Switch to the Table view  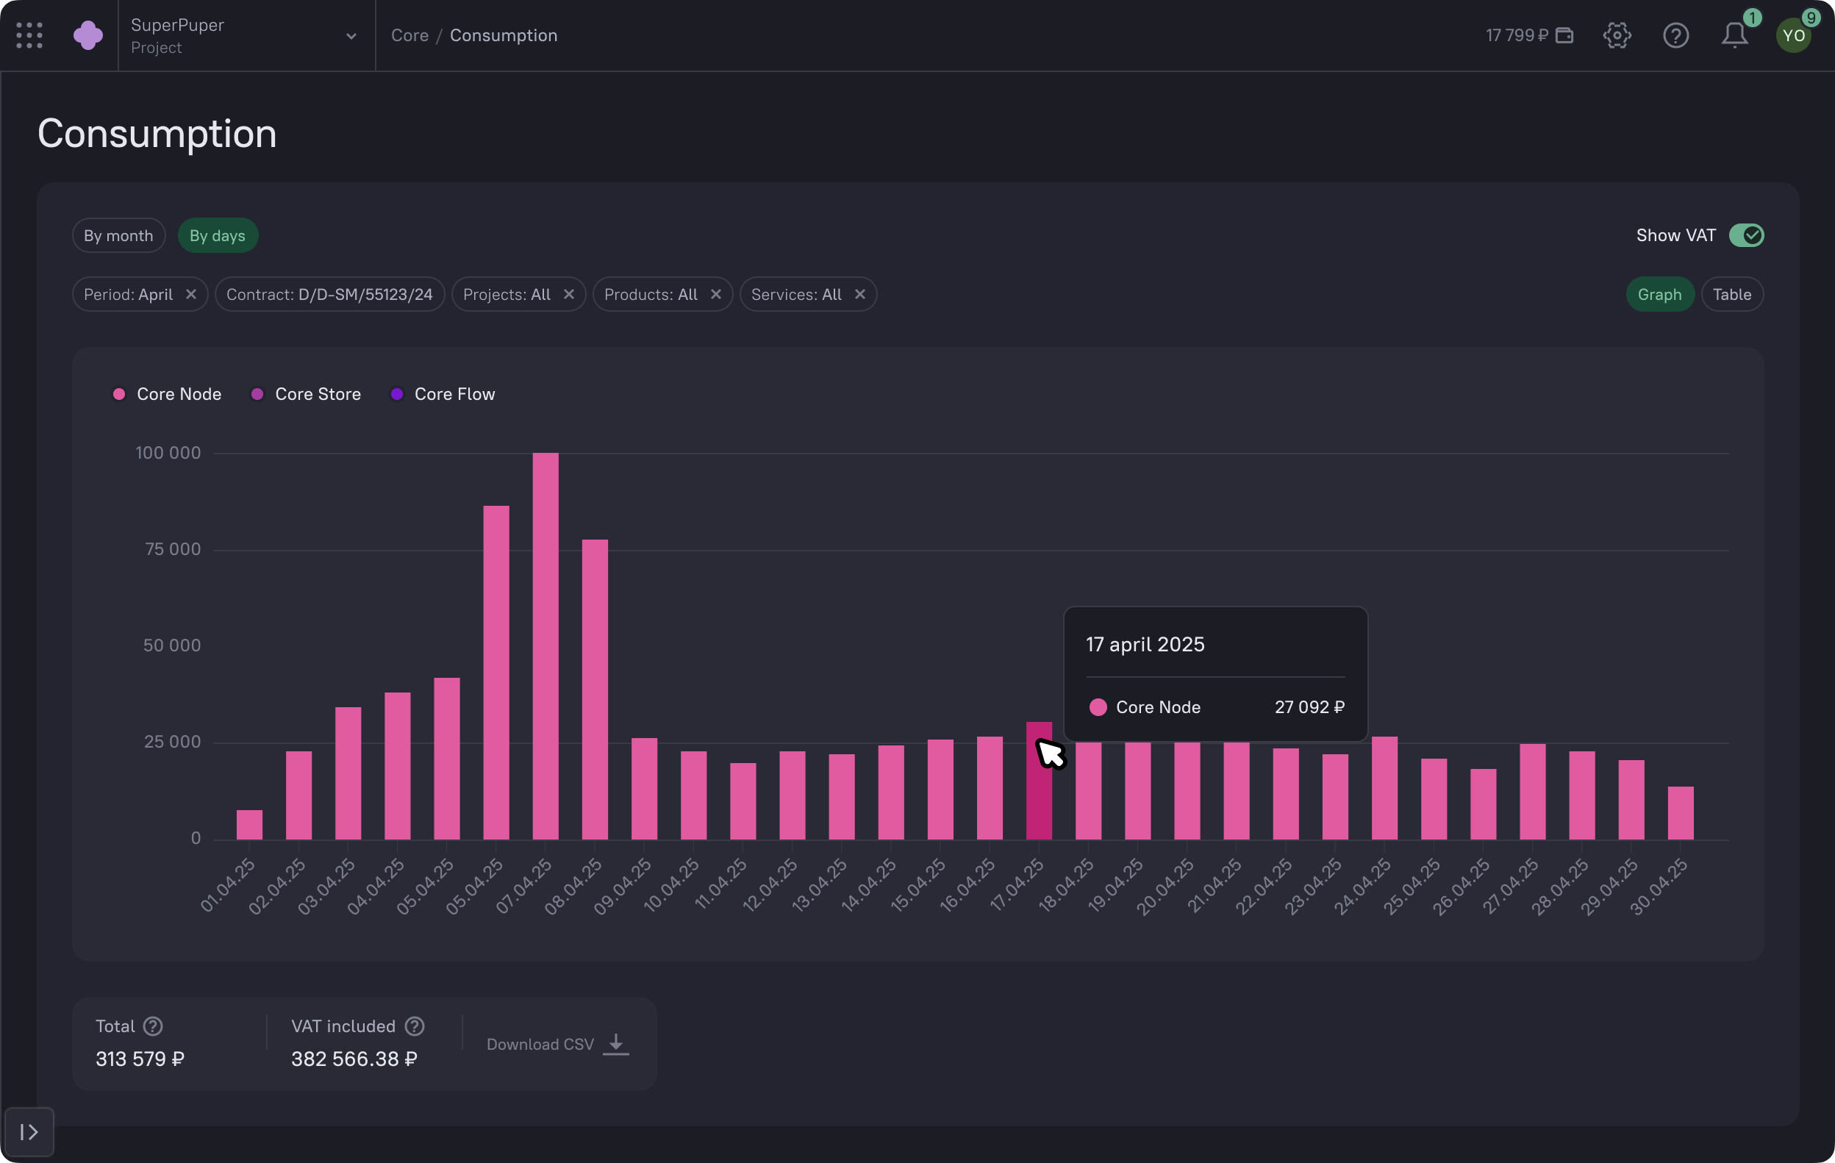pos(1731,294)
